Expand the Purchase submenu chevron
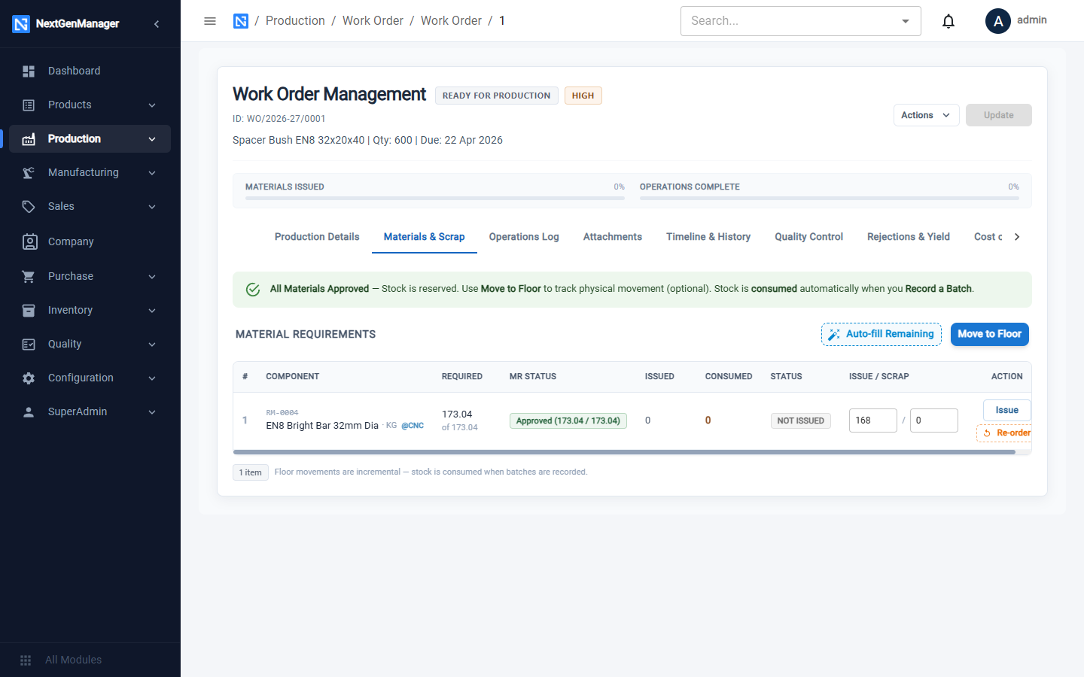The image size is (1084, 677). [152, 277]
